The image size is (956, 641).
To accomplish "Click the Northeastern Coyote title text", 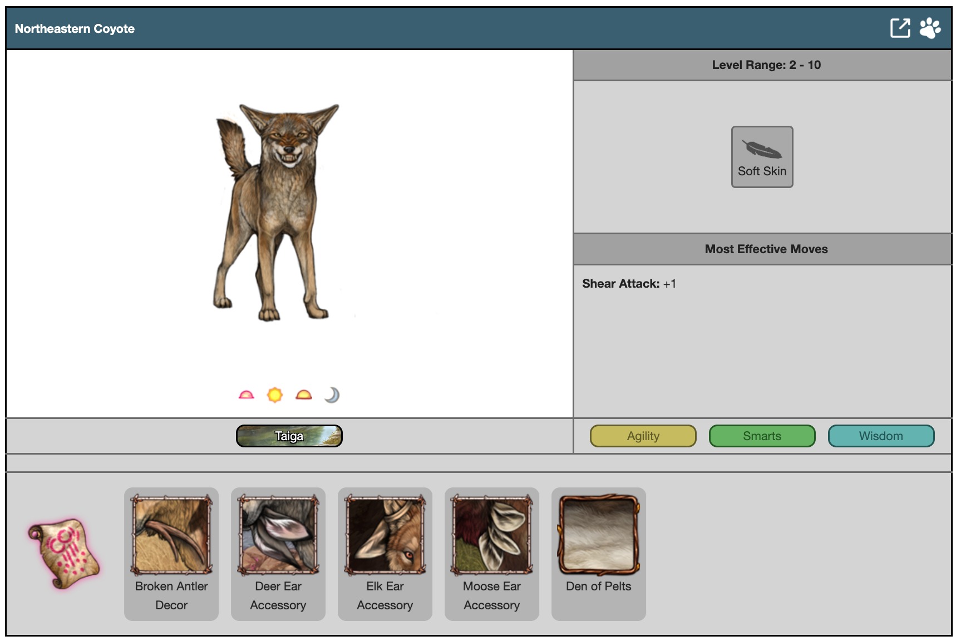I will (75, 29).
